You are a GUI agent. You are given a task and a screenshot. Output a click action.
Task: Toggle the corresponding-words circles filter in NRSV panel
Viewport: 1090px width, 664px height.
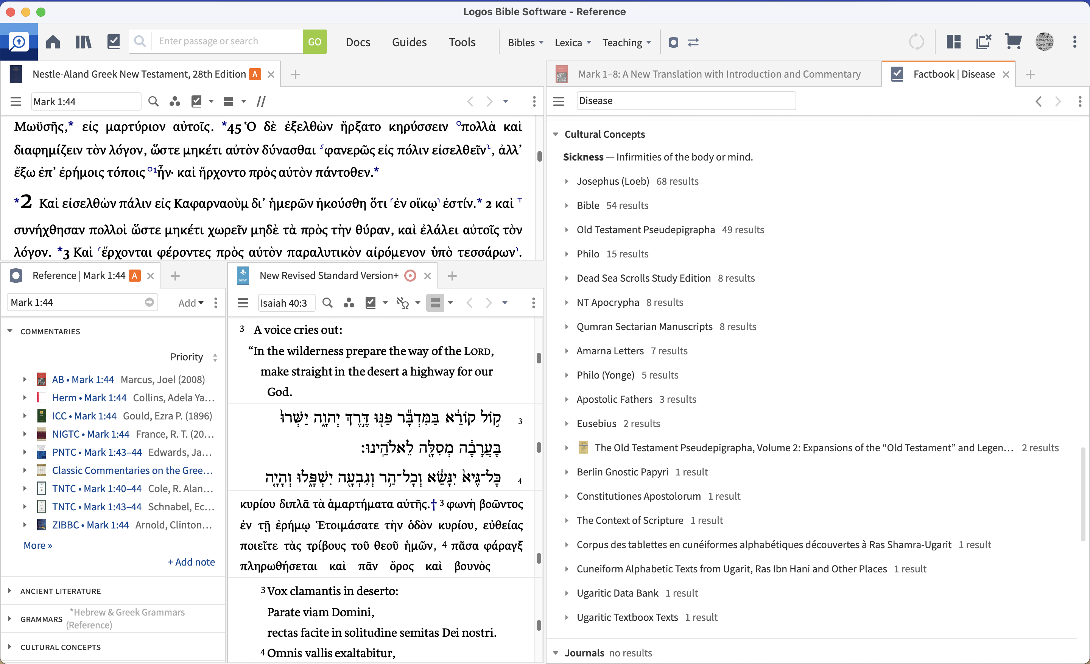tap(349, 303)
